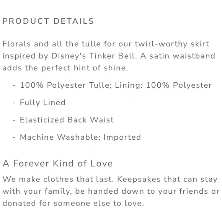
Task: Click the 'Elasticized Back Waist' bullet item
Action: click(67, 120)
